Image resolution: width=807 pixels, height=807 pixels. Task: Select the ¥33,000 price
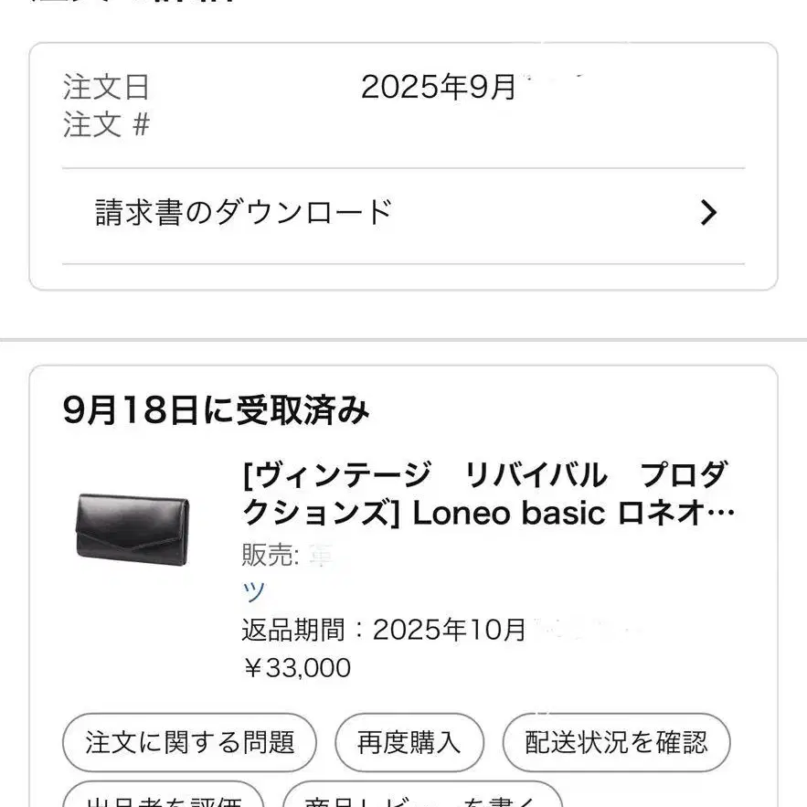(x=297, y=668)
